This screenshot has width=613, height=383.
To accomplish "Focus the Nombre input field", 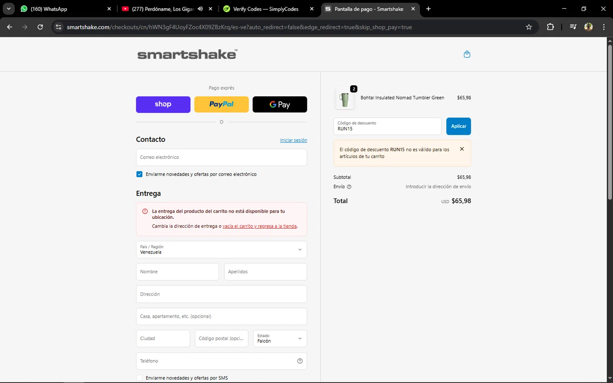I will tap(177, 272).
